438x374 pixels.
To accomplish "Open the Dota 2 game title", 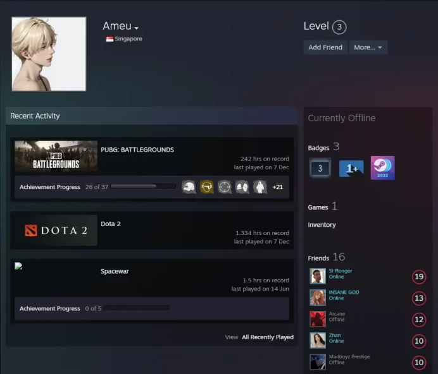I will (111, 224).
